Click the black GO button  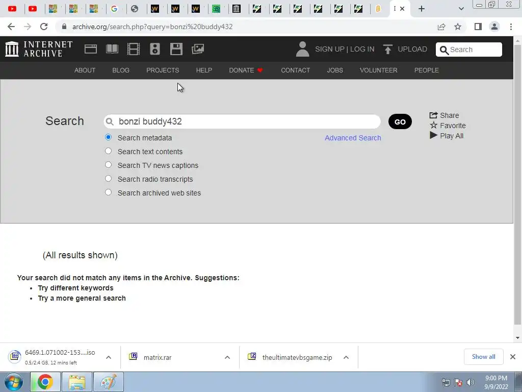tap(400, 121)
